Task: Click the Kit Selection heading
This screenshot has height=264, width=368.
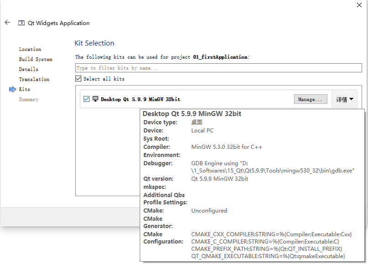Action: [95, 43]
